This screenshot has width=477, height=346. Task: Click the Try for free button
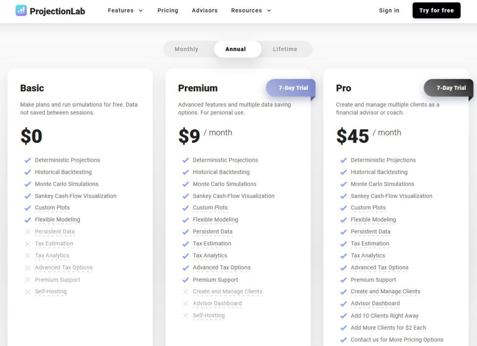point(436,10)
